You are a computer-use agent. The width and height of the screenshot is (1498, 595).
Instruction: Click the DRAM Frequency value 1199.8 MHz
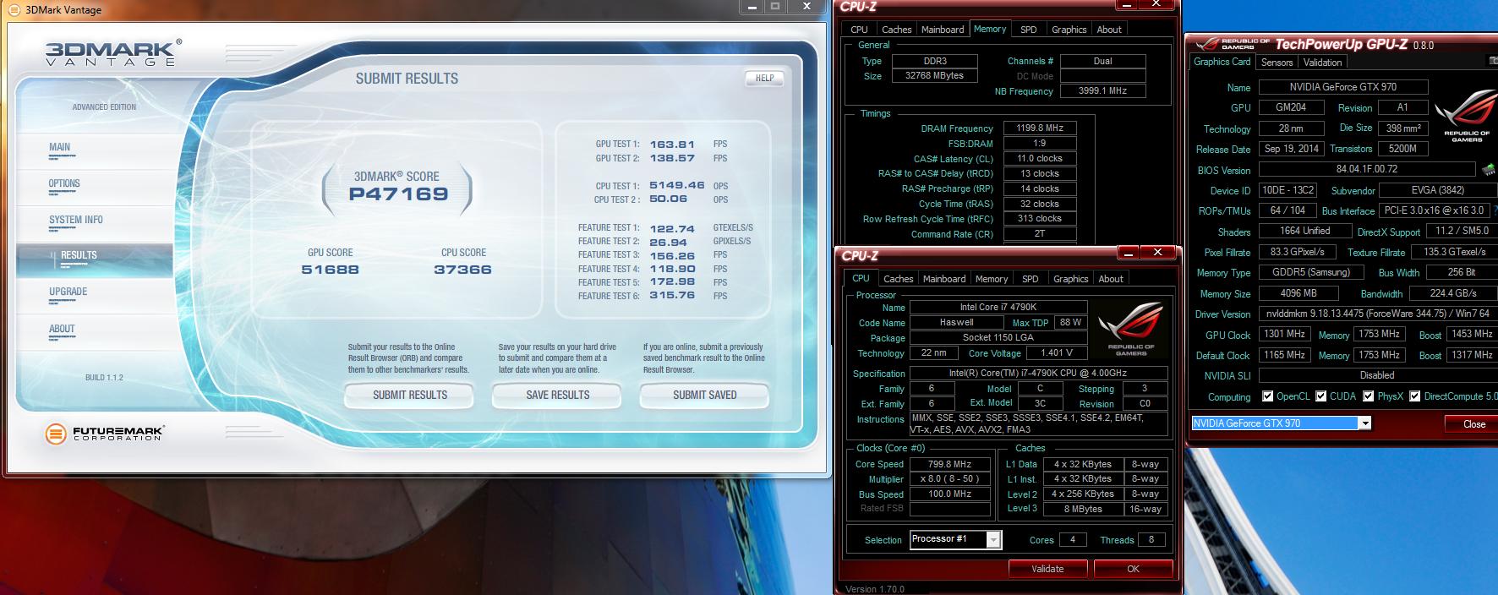(1039, 128)
